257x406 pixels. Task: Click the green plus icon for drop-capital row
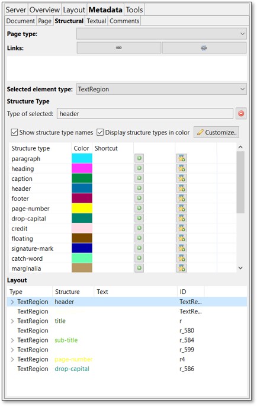pyautogui.click(x=139, y=218)
